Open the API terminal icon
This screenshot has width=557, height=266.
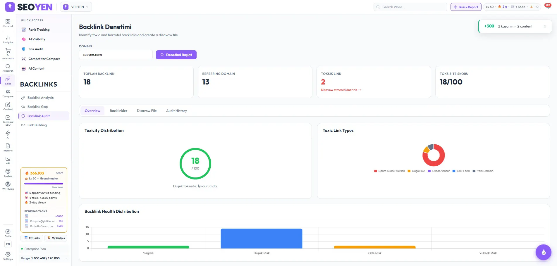click(8, 160)
